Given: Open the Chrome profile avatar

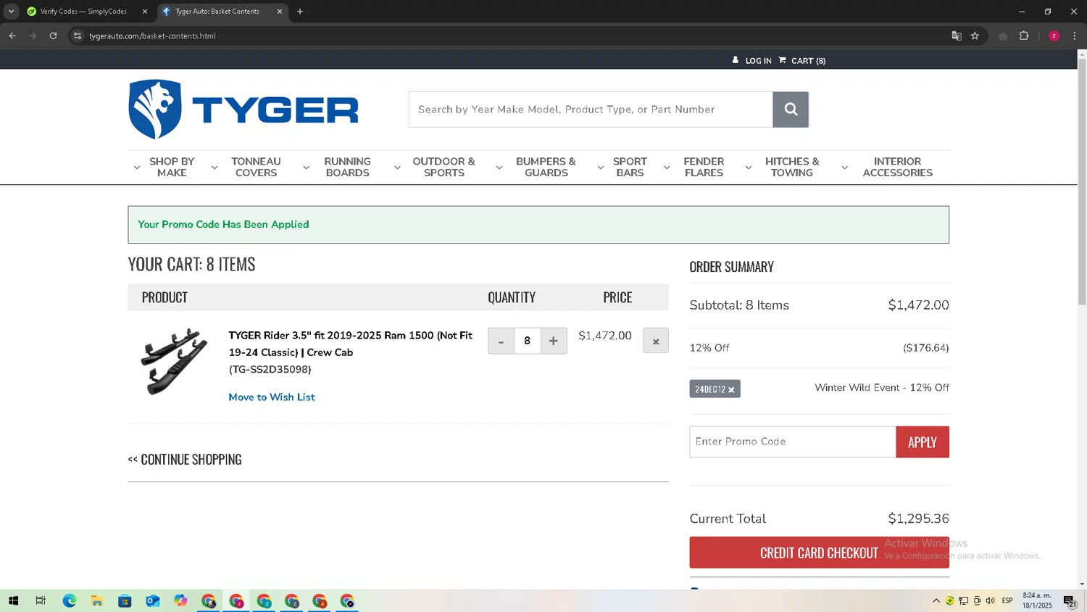Looking at the screenshot, I should pos(1054,36).
